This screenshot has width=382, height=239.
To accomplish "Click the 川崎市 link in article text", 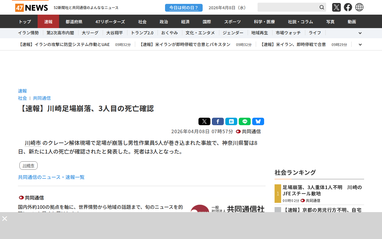I will tap(33, 143).
